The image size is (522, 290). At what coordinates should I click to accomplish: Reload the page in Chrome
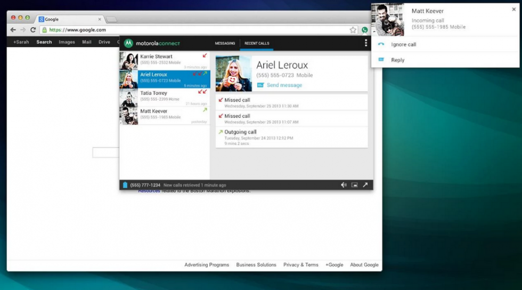click(x=33, y=30)
